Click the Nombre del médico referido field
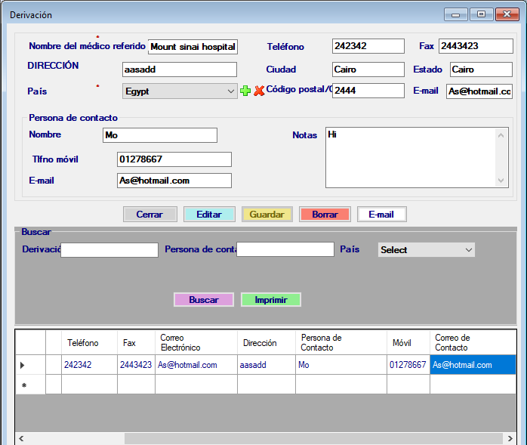527x445 pixels. [x=193, y=47]
